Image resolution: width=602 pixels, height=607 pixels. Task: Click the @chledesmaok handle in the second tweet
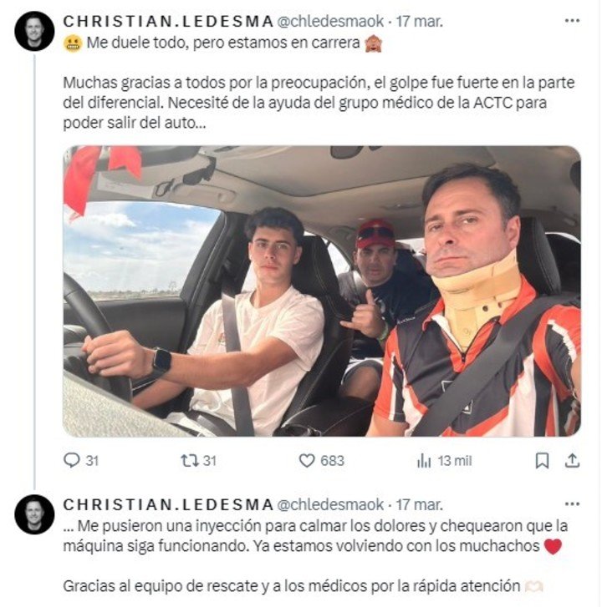point(330,504)
